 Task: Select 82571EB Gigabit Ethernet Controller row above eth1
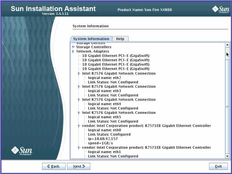[146, 148]
